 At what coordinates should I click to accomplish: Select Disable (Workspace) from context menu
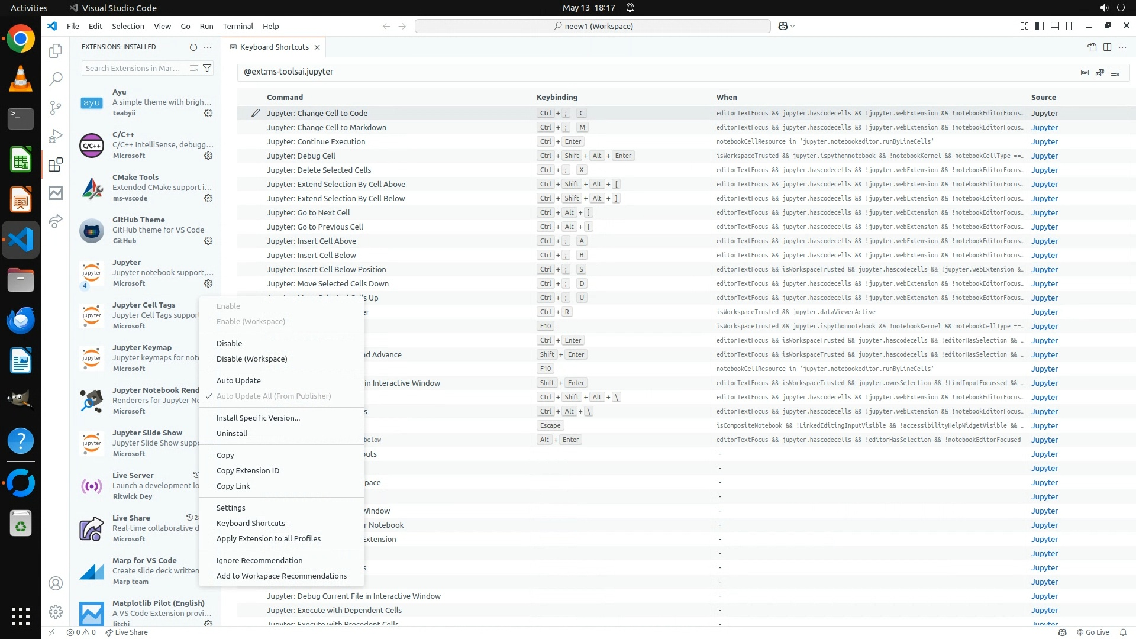251,359
